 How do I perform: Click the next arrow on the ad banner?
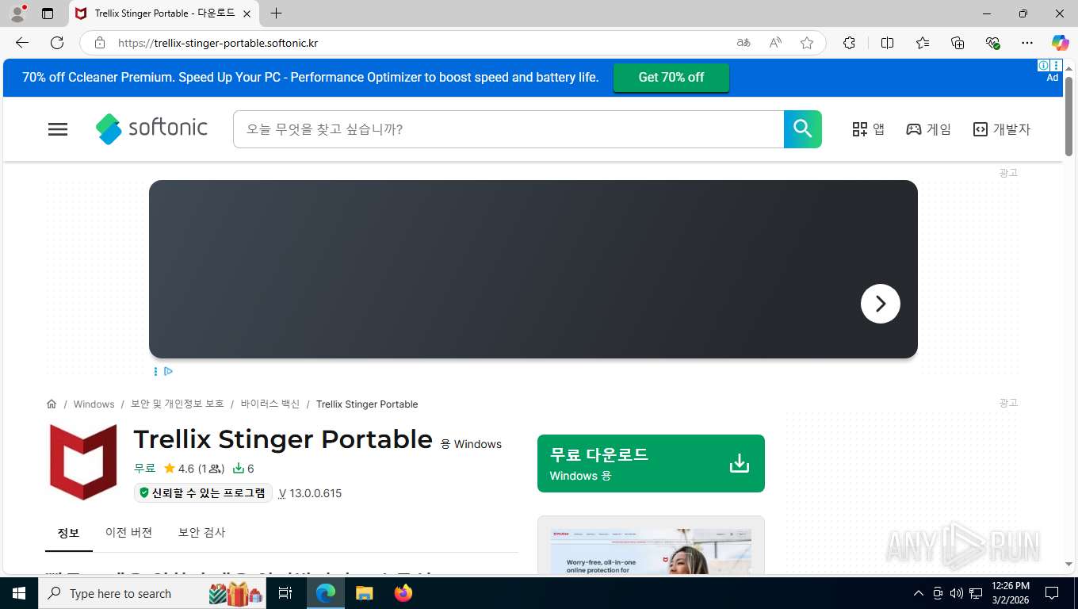[880, 304]
